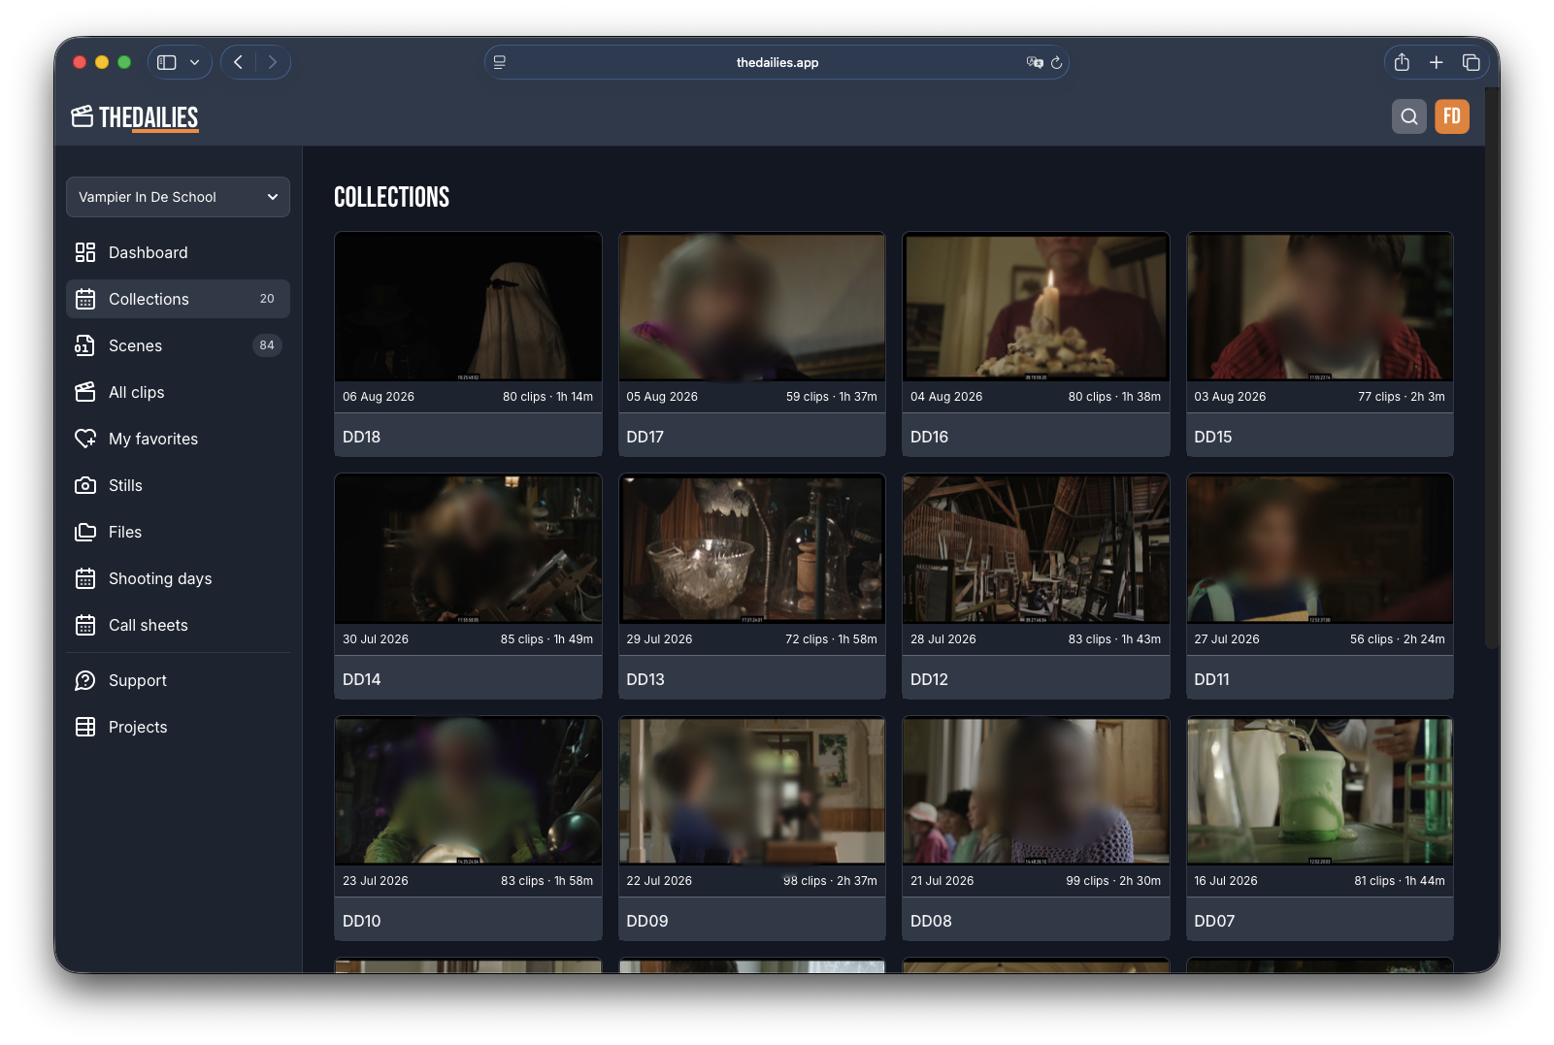
Task: Click the Scenes count badge 84
Action: point(267,345)
